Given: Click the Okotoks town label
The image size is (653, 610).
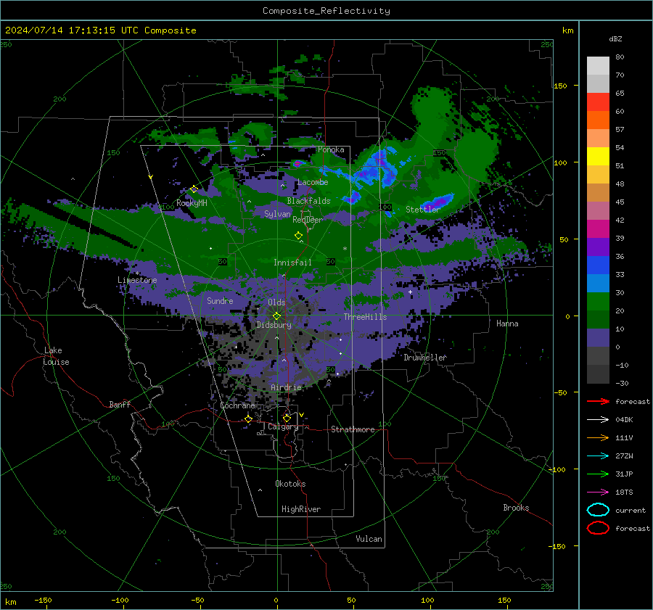Looking at the screenshot, I should pyautogui.click(x=291, y=484).
